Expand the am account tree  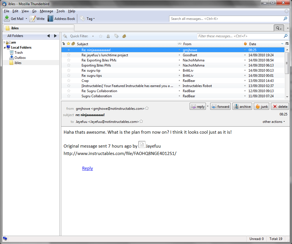point(4,42)
